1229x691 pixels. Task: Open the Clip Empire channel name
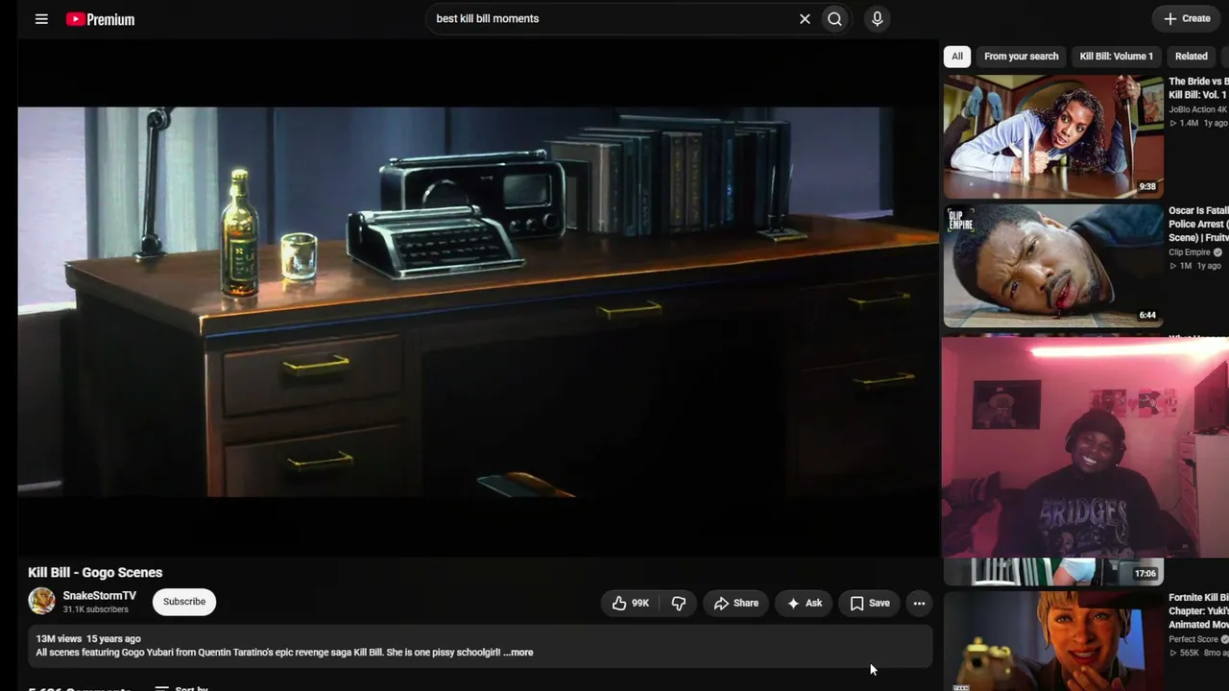pos(1190,252)
